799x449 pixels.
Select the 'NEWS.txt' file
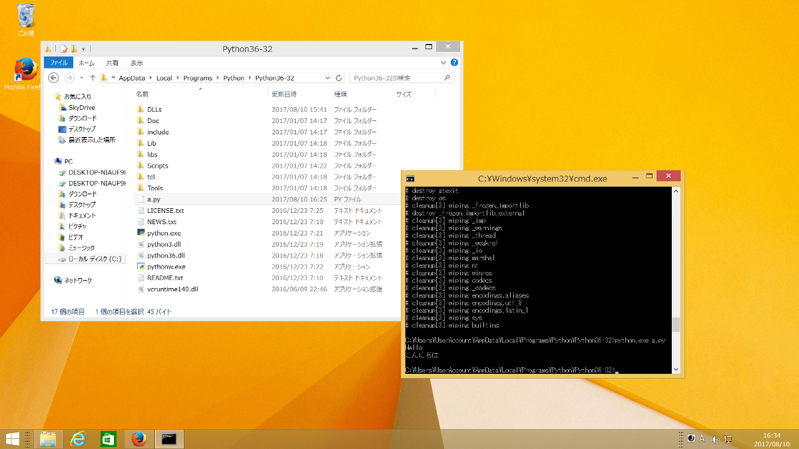click(162, 222)
